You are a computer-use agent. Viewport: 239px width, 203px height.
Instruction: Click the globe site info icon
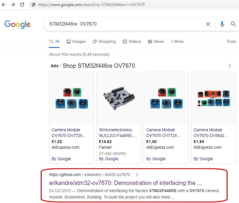coord(34,5)
